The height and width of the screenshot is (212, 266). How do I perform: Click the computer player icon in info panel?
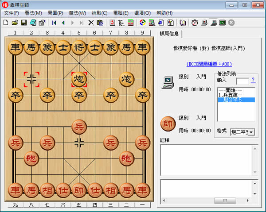pyautogui.click(x=168, y=81)
